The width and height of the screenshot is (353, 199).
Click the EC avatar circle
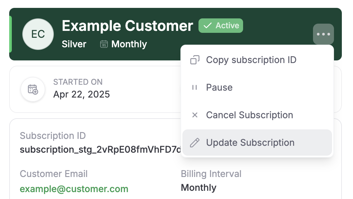click(x=38, y=34)
